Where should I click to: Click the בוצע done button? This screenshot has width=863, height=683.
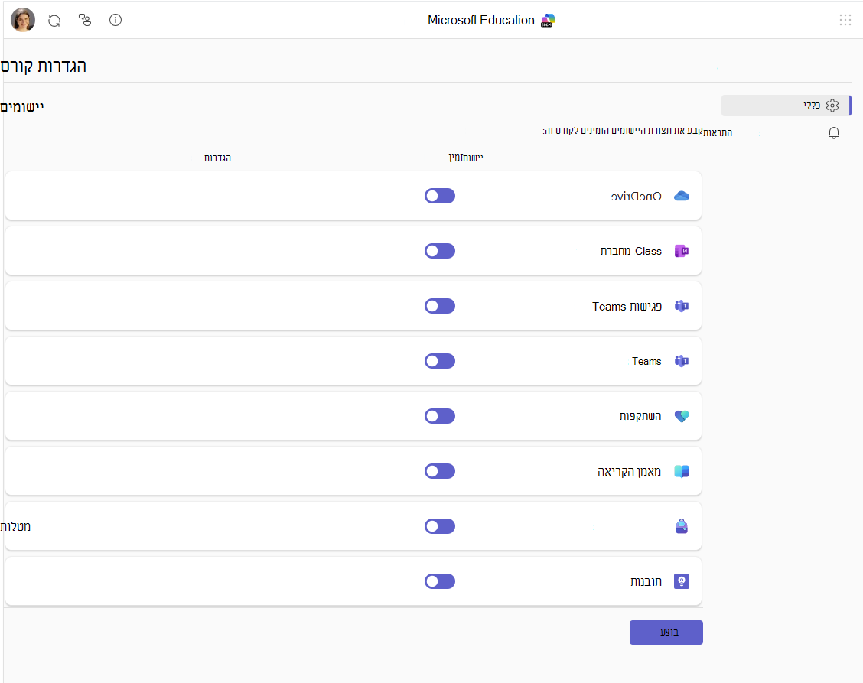click(666, 633)
